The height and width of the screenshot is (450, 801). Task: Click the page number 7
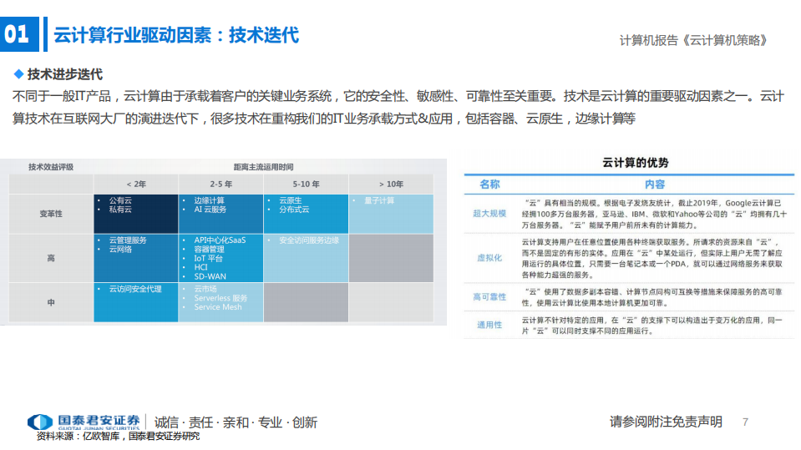tap(745, 422)
